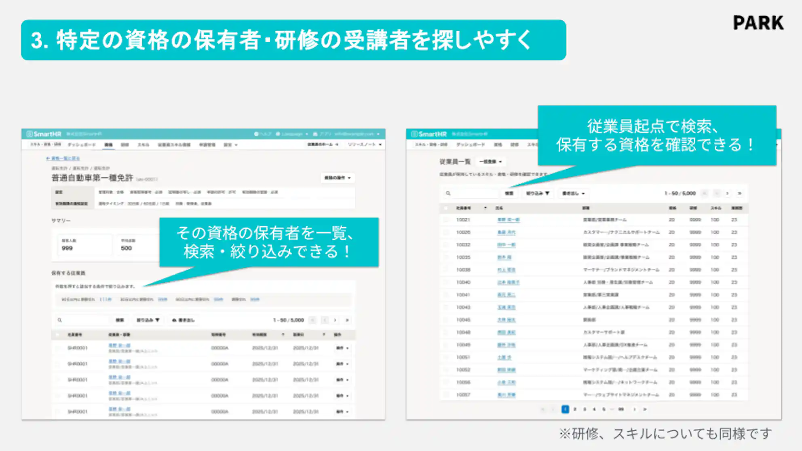Click search input field in right employee list

[472, 193]
